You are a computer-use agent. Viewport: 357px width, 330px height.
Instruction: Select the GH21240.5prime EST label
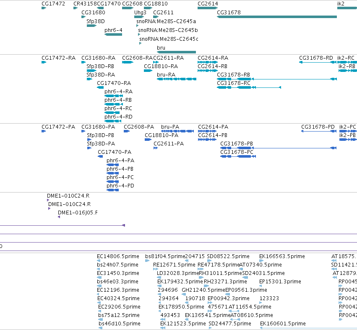point(203,290)
